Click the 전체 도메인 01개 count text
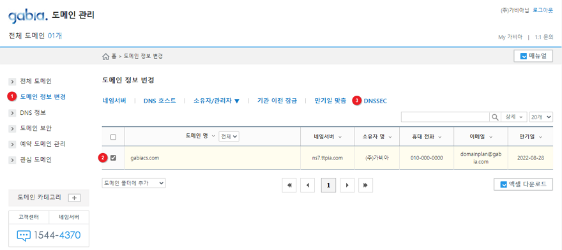The height and width of the screenshot is (250, 562). [x=35, y=36]
